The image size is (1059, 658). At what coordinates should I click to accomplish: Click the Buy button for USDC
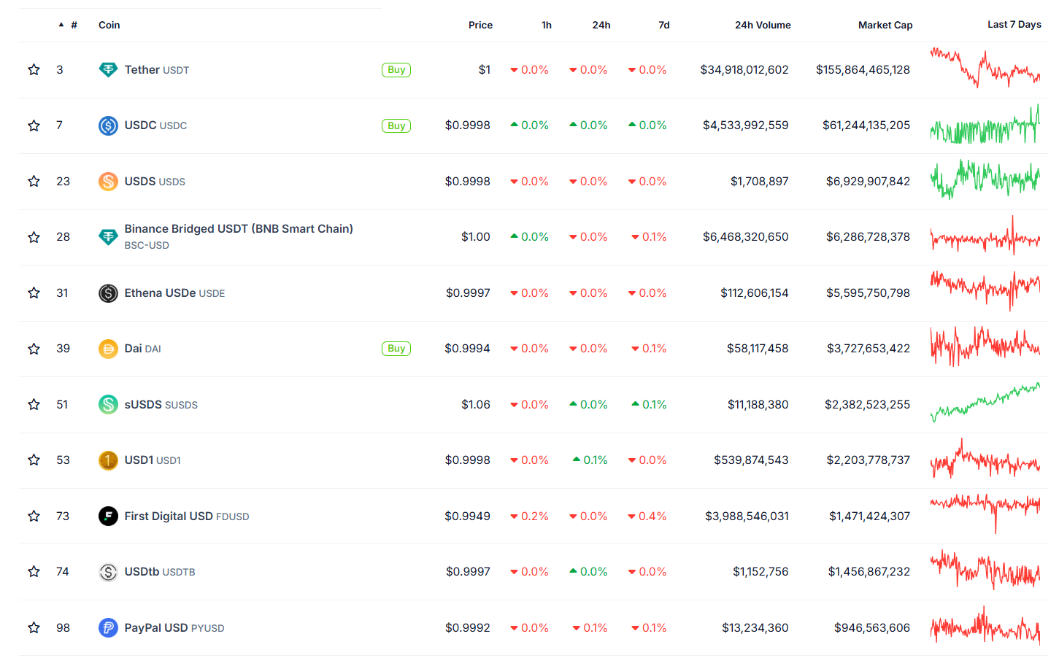point(396,125)
